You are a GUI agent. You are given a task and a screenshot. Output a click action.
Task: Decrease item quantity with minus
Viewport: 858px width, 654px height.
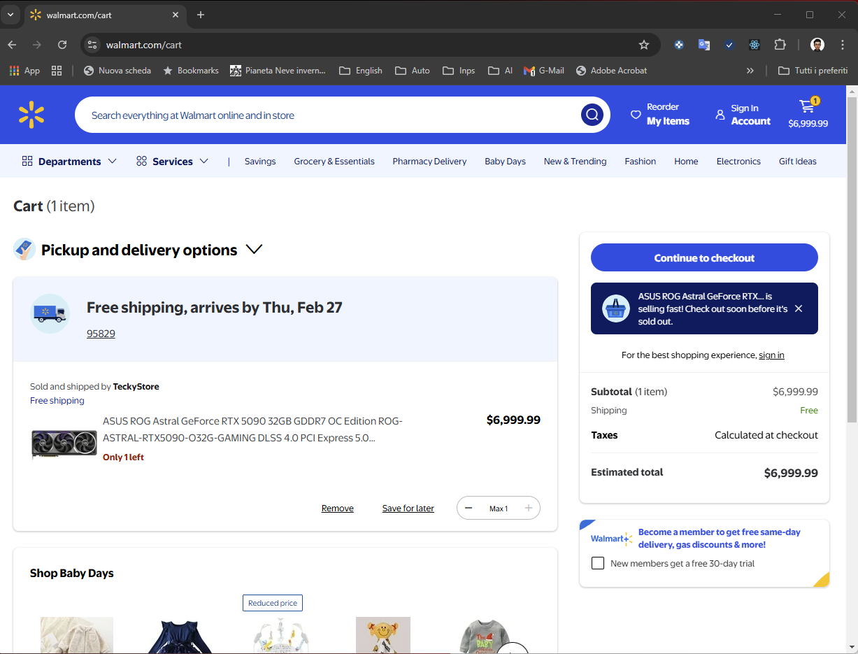pos(469,509)
